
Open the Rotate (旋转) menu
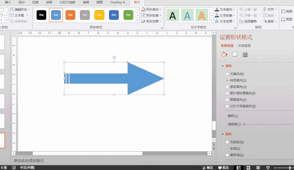pyautogui.click(x=270, y=21)
